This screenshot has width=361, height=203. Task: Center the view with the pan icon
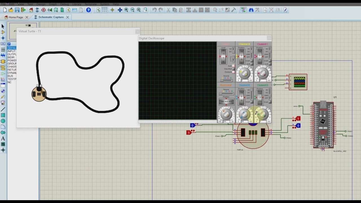120,10
